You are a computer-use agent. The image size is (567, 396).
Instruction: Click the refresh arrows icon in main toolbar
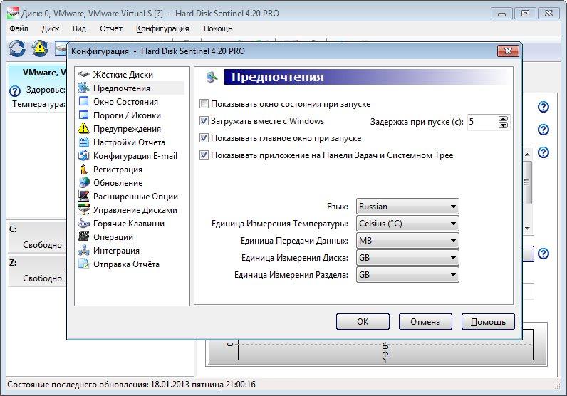17,48
